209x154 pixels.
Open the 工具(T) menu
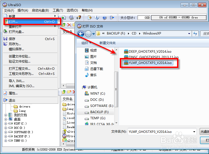[58, 10]
